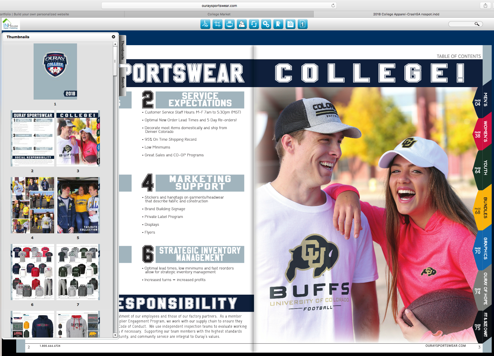The height and width of the screenshot is (356, 494).
Task: Open page 1 cover thumbnail
Action: coord(55,71)
